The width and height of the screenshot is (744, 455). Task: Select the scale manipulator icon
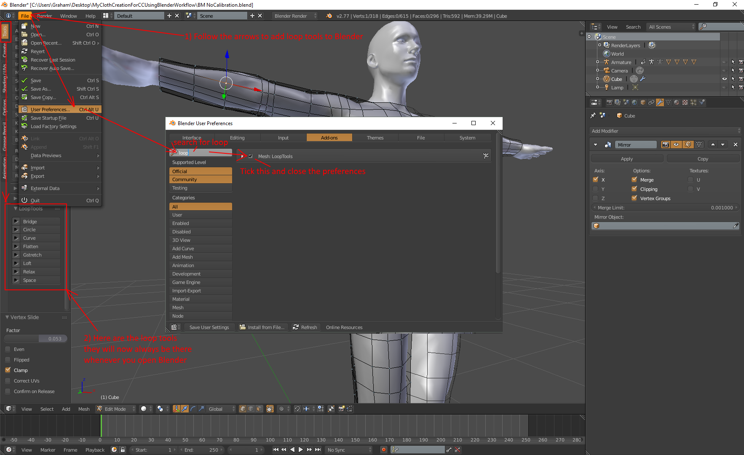click(201, 409)
